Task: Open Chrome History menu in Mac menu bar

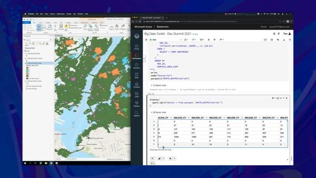Action: (x=52, y=14)
